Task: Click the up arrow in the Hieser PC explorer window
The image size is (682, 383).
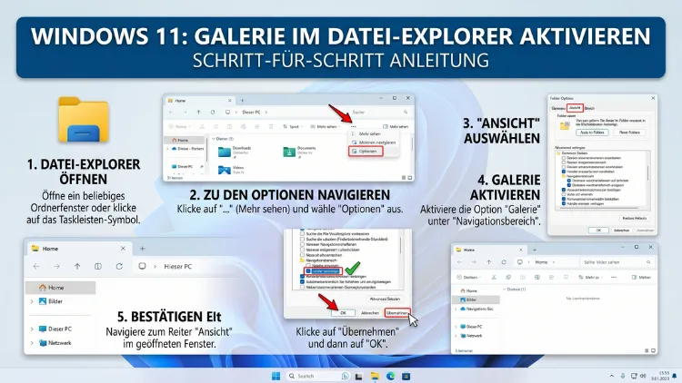Action: point(77,266)
